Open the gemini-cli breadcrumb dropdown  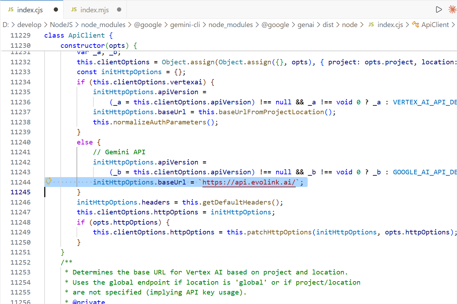pyautogui.click(x=186, y=25)
